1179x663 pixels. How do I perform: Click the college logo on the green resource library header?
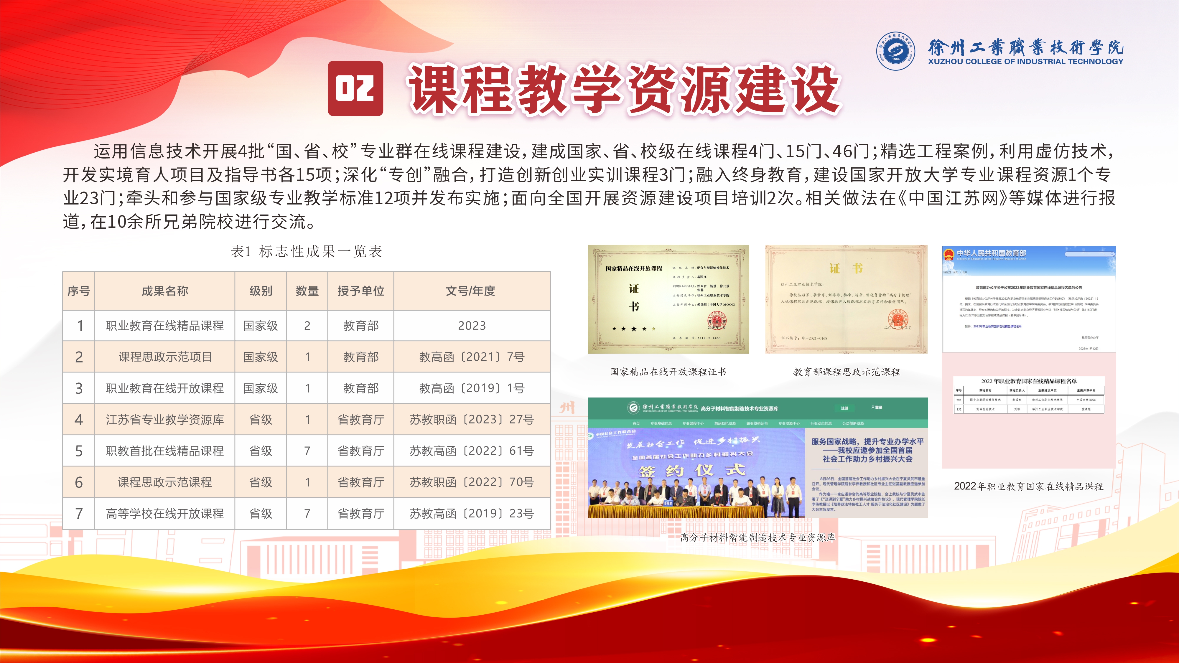click(633, 407)
